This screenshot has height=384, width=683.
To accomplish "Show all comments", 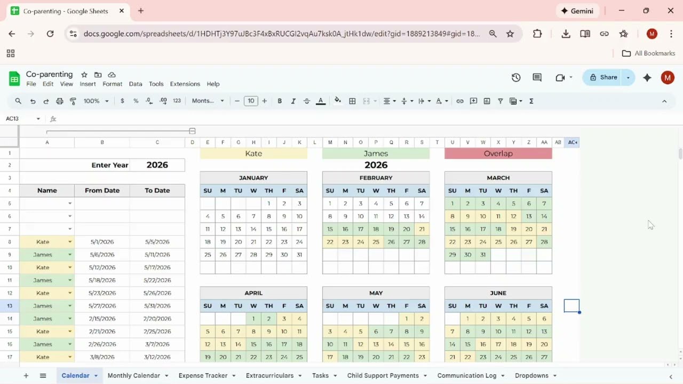I will coord(537,77).
